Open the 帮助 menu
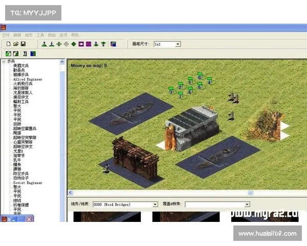This screenshot has width=307, height=246. click(x=75, y=35)
